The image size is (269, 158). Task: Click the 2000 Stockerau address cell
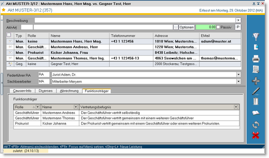point(176,64)
